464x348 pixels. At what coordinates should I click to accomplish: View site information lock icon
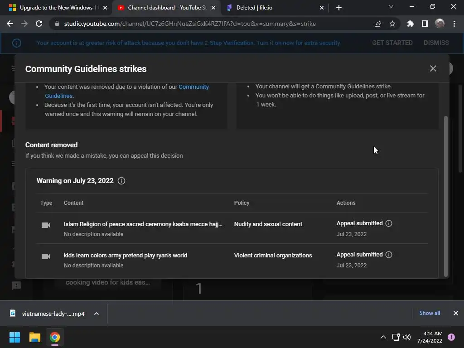[x=57, y=24]
